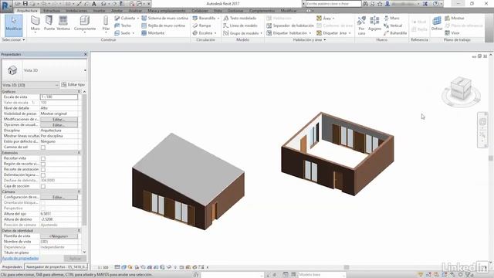The image size is (494, 278).
Task: Choose Rejilla de muro cortina
Action: coord(163,25)
